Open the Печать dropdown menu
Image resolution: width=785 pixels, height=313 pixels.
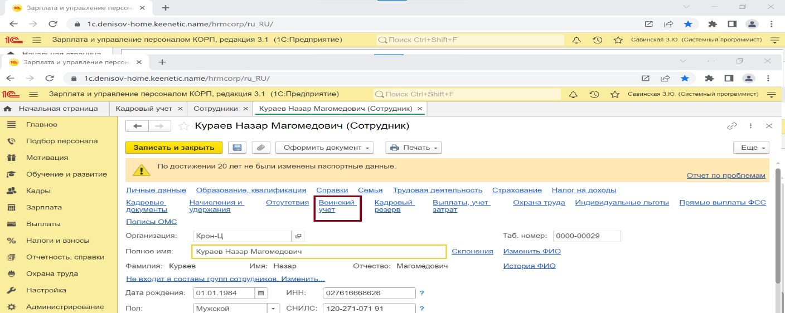click(x=413, y=148)
